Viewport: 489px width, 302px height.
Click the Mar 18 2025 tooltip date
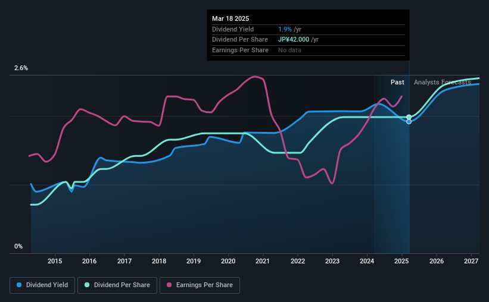231,18
